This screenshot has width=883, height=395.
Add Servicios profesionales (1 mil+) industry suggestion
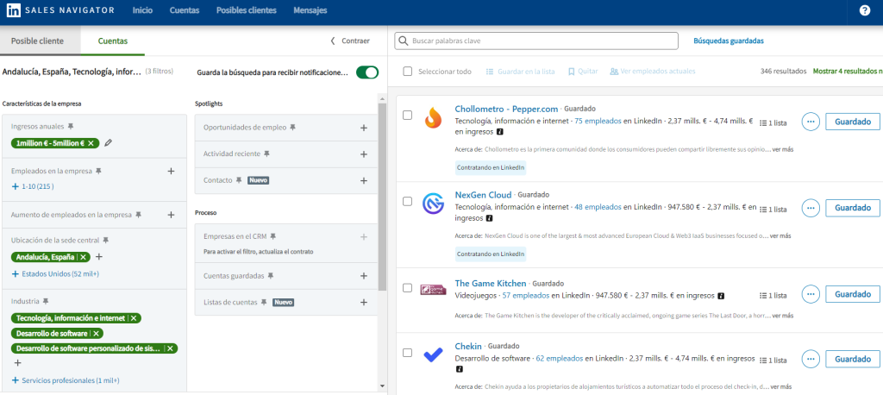[x=66, y=380]
